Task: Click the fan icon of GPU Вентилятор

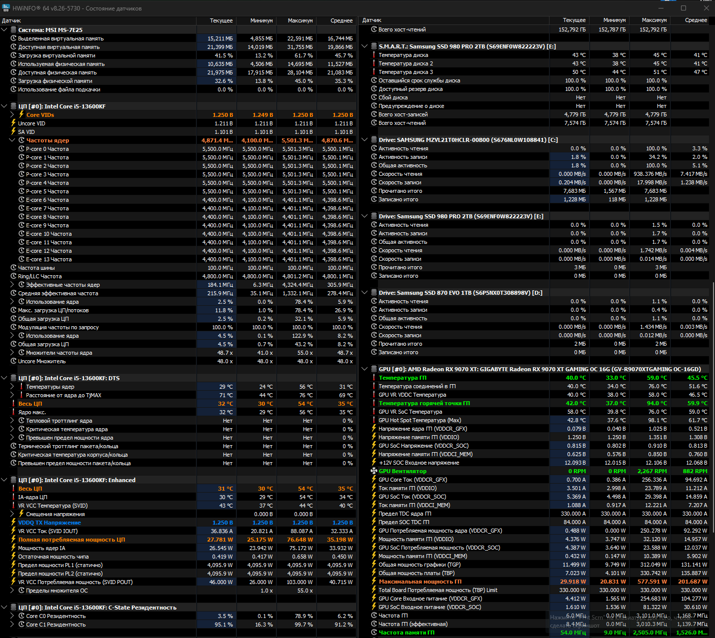Action: point(374,471)
